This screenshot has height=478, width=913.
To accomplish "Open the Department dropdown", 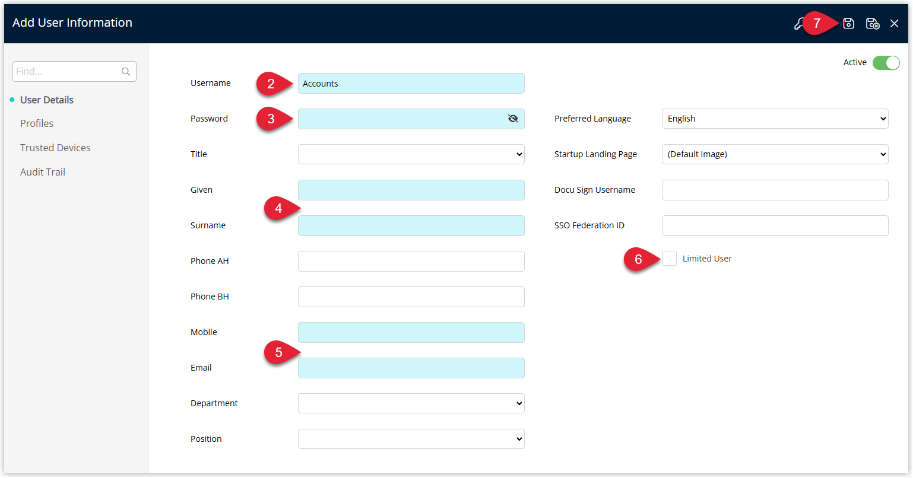I will point(411,403).
